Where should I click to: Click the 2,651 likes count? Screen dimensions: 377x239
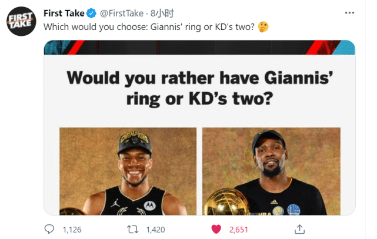(x=238, y=228)
